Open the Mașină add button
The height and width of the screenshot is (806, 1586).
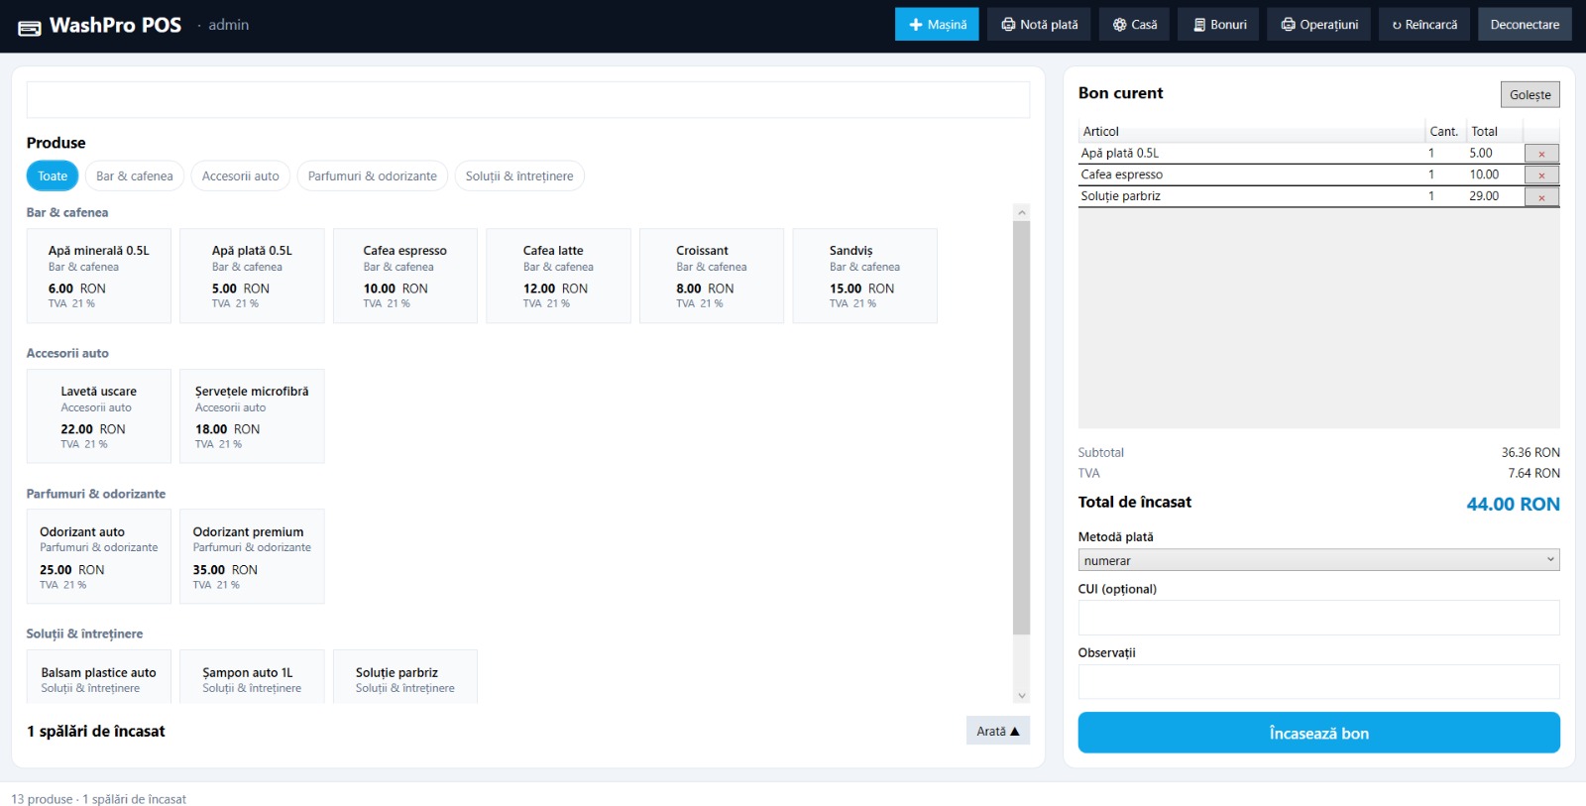click(x=937, y=25)
